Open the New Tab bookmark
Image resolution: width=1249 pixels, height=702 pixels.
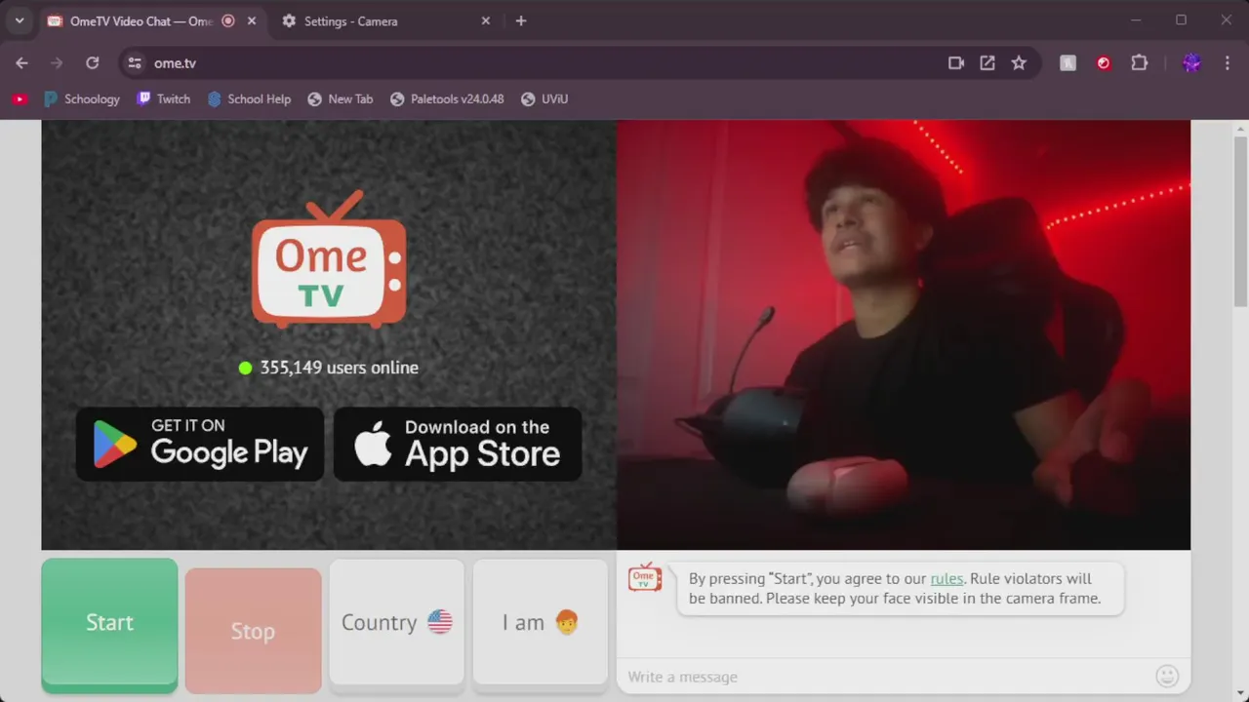(340, 98)
